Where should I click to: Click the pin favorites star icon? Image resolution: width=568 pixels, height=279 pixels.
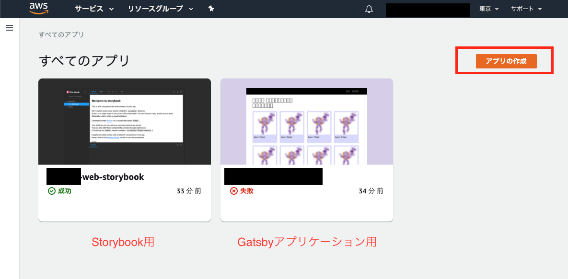tap(211, 8)
